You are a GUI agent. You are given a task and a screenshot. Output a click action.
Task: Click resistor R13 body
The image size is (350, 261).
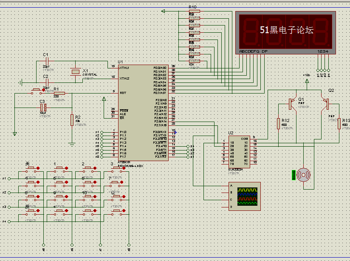coord(339,124)
